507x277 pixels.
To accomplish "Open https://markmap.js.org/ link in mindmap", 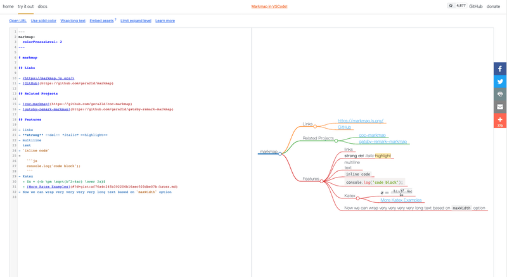I will [361, 120].
